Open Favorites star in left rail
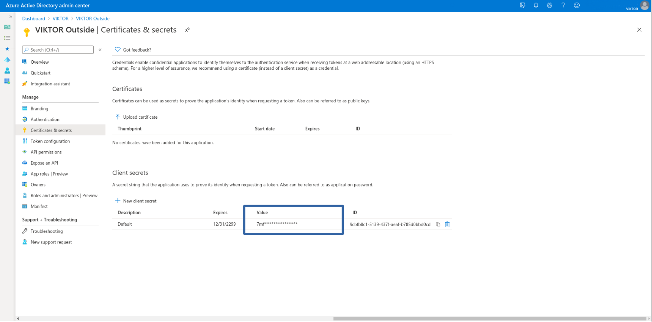Screen dimensions: 652x322 click(x=7, y=49)
